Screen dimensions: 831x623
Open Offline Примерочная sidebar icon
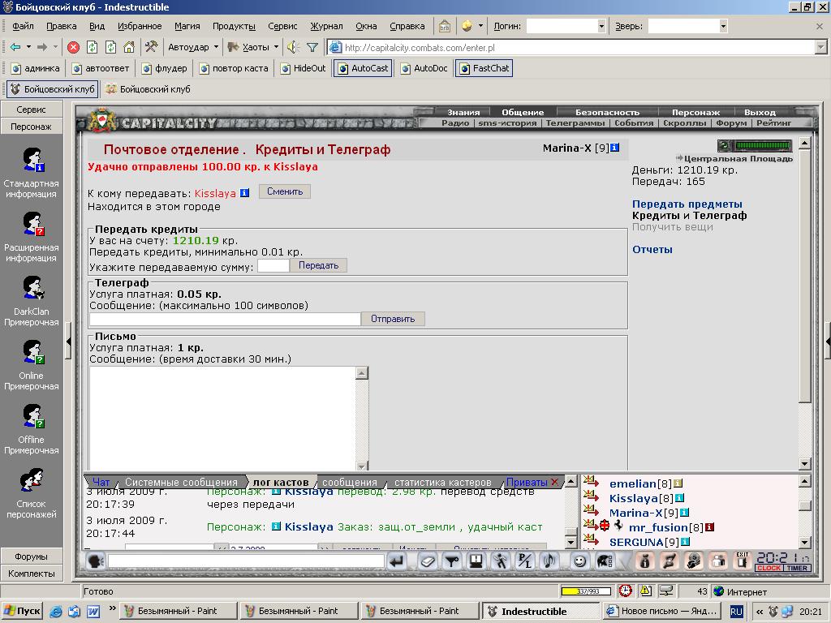(x=32, y=416)
